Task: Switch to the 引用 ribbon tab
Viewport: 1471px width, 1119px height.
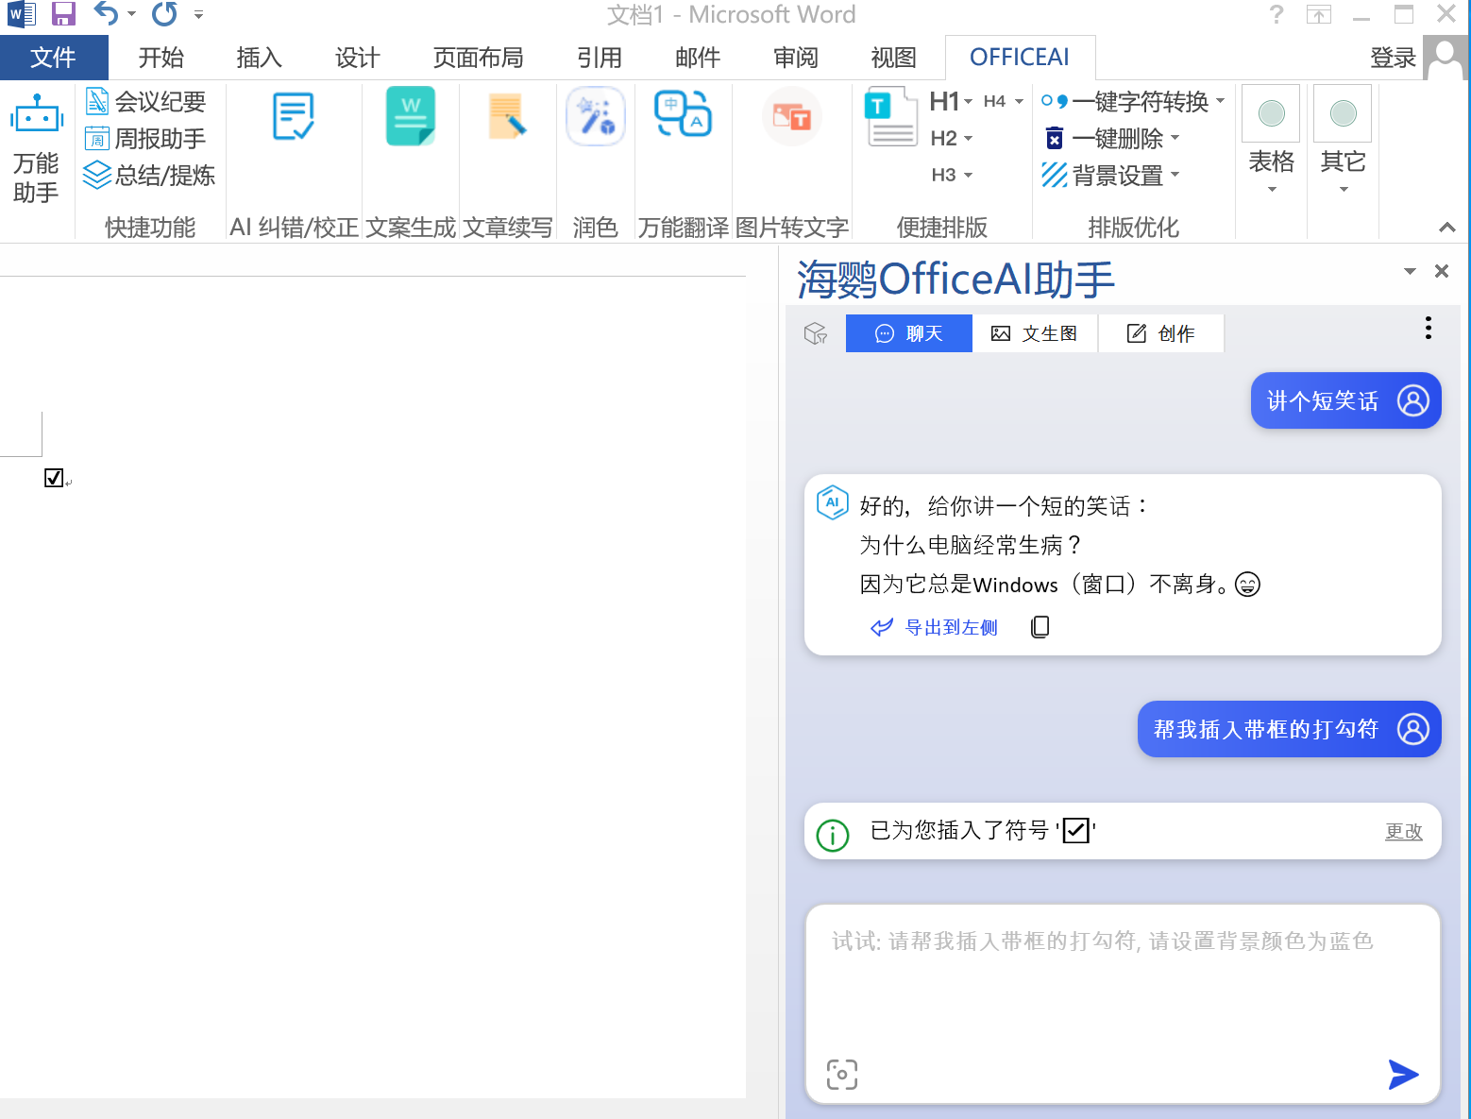Action: 600,58
